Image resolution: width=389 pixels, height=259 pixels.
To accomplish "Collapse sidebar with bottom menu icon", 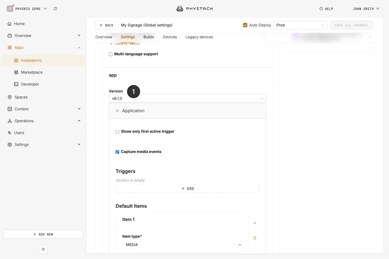I will click(x=43, y=249).
